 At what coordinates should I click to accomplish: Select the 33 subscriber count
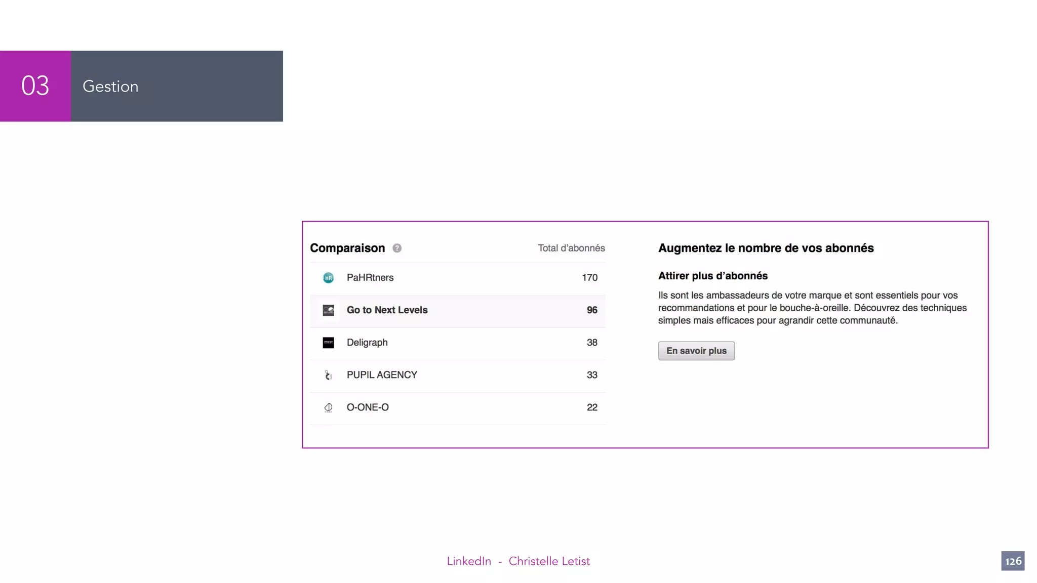tap(592, 374)
